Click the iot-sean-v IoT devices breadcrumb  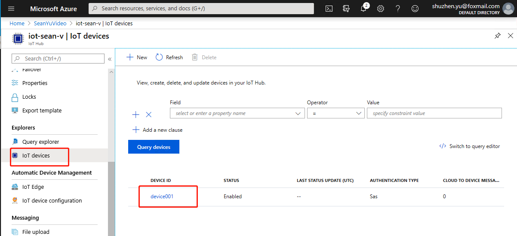tap(104, 24)
